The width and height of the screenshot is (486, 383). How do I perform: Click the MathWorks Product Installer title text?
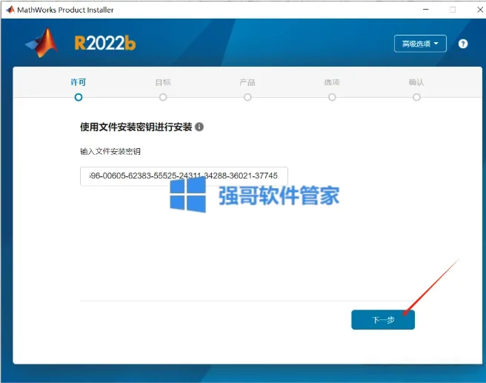pyautogui.click(x=65, y=10)
